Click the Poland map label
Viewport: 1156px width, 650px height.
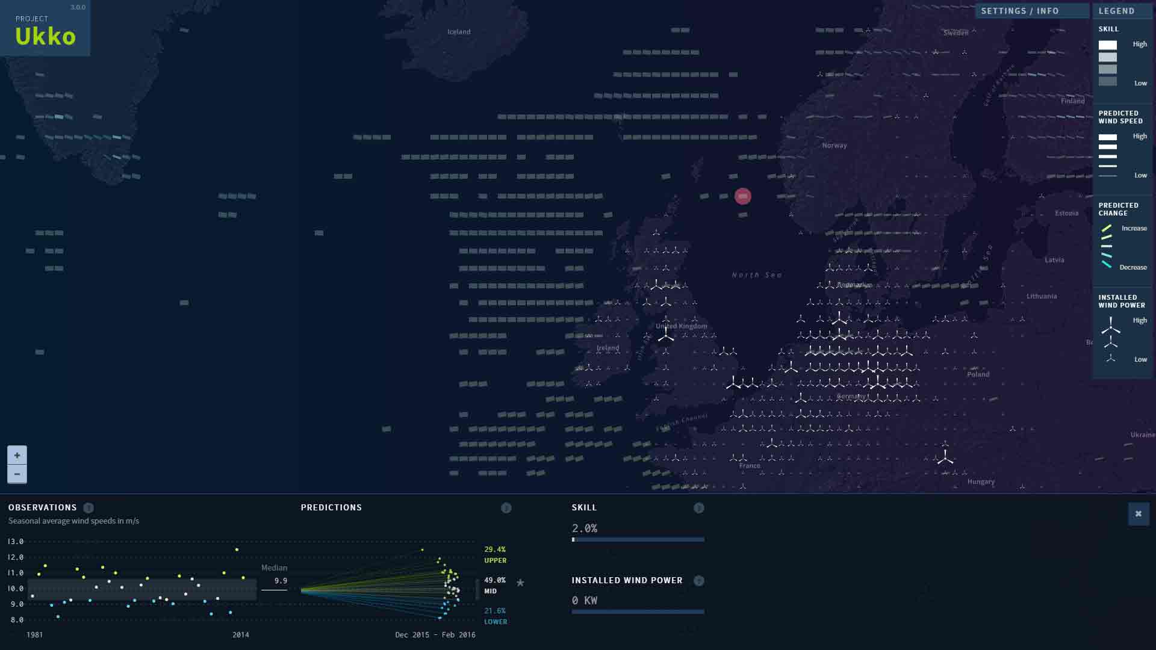tap(978, 374)
